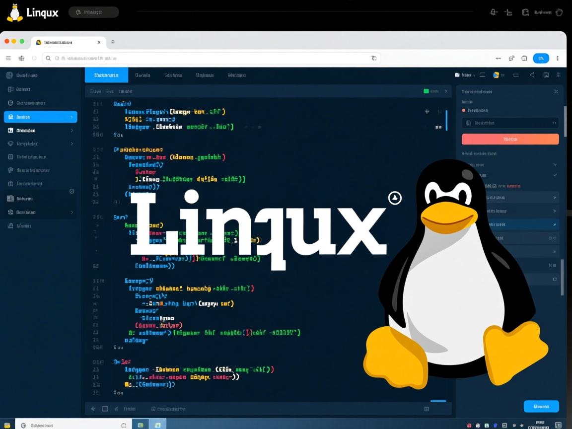572x429 pixels.
Task: Expand the first collapsed section in the right panel
Action: [x=555, y=198]
